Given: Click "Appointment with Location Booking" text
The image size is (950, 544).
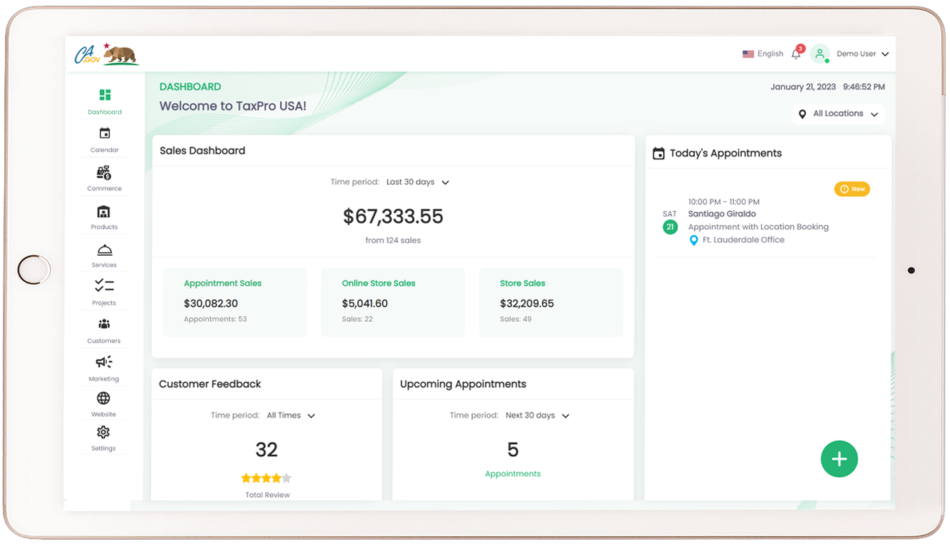Looking at the screenshot, I should coord(758,227).
